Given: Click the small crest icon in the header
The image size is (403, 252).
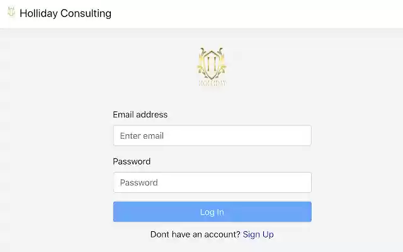Looking at the screenshot, I should click(11, 12).
